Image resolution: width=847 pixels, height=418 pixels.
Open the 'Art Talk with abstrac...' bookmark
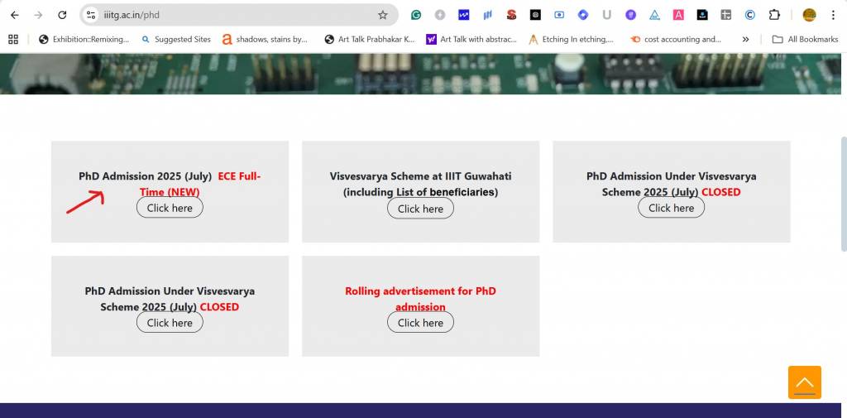[471, 39]
